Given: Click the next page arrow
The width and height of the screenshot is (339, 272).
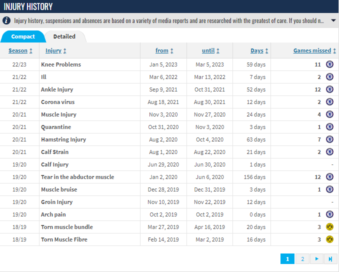Looking at the screenshot, I should tap(316, 259).
